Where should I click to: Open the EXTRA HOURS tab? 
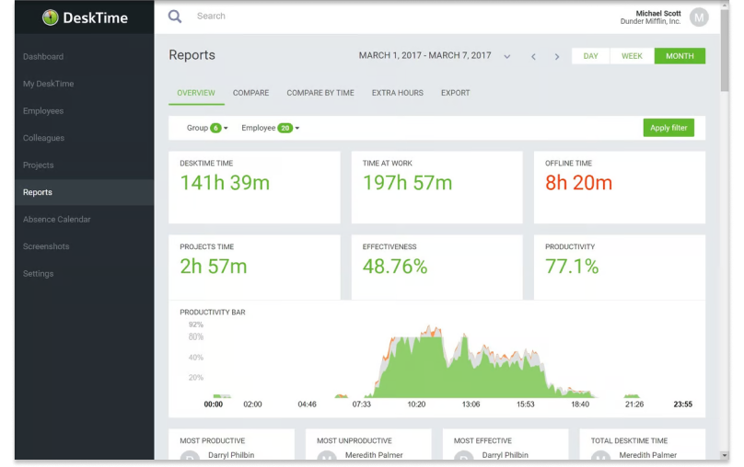(397, 93)
